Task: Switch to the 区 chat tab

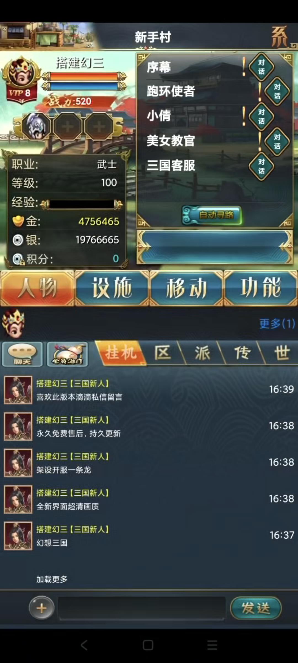Action: pos(163,353)
